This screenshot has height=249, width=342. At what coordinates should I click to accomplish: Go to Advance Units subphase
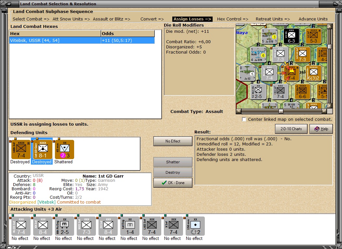313,19
